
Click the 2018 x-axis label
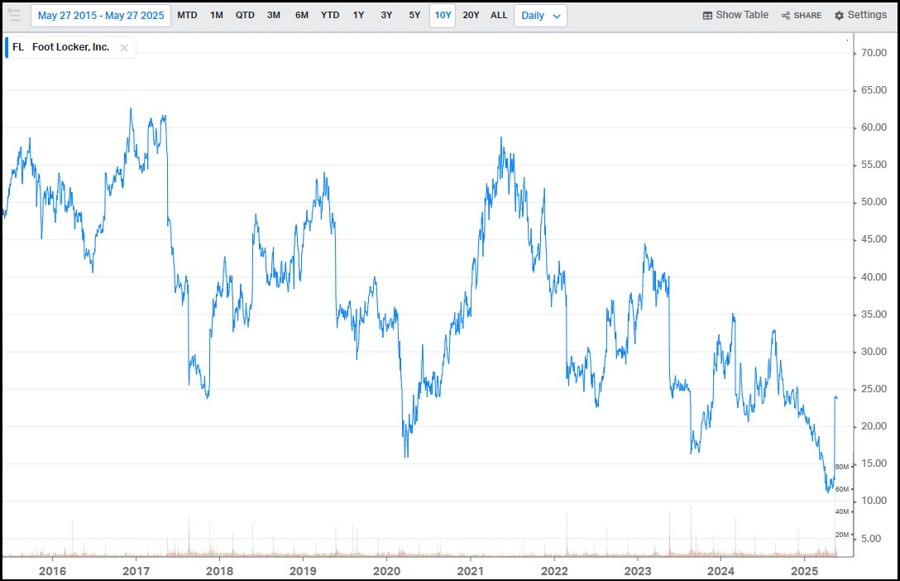click(x=220, y=571)
